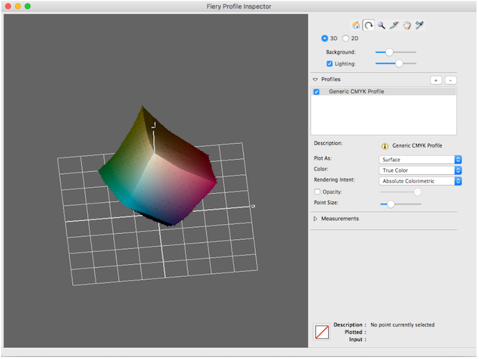Open the Plot As dropdown
Image resolution: width=479 pixels, height=359 pixels.
[420, 160]
